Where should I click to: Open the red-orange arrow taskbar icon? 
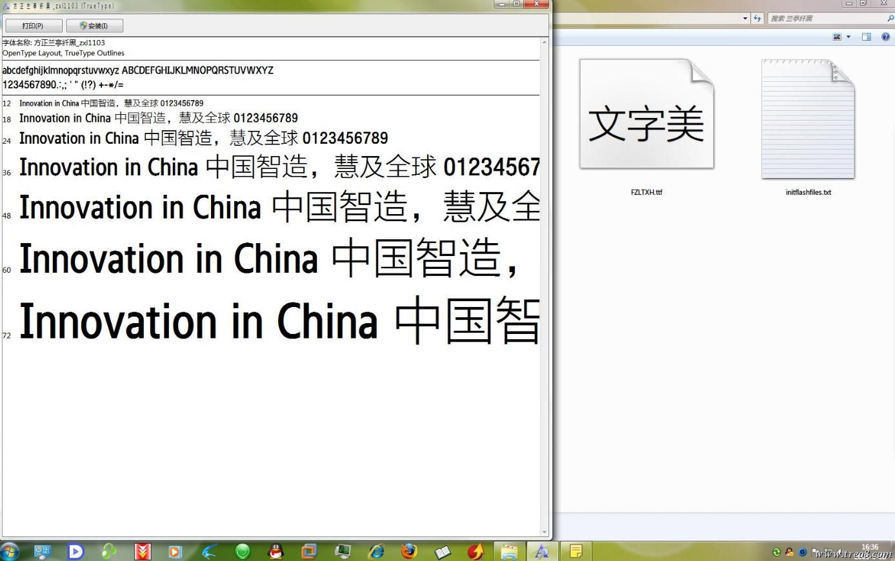pyautogui.click(x=476, y=551)
